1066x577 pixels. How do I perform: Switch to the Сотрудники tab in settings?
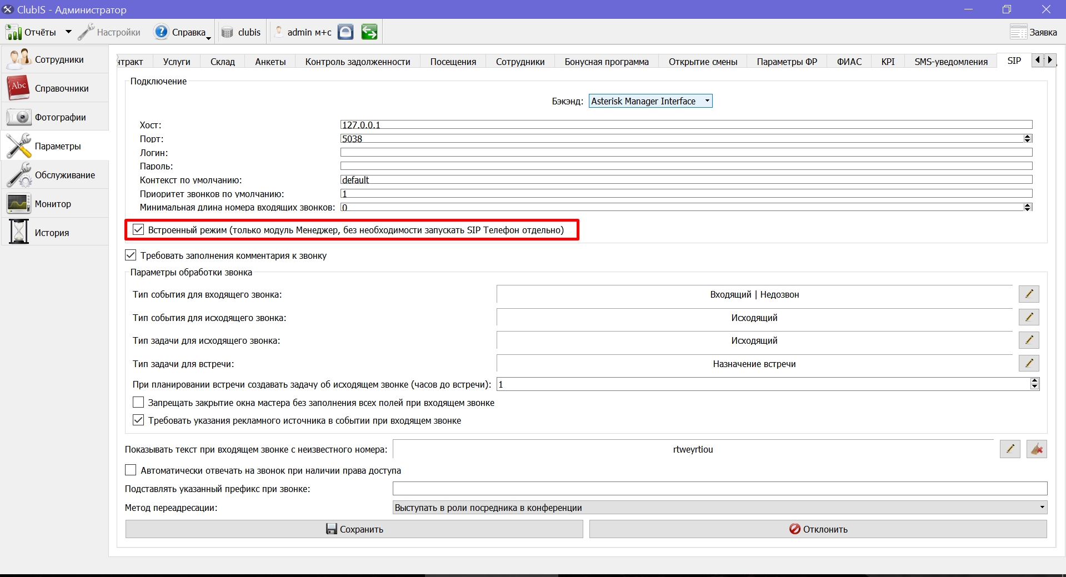point(521,62)
